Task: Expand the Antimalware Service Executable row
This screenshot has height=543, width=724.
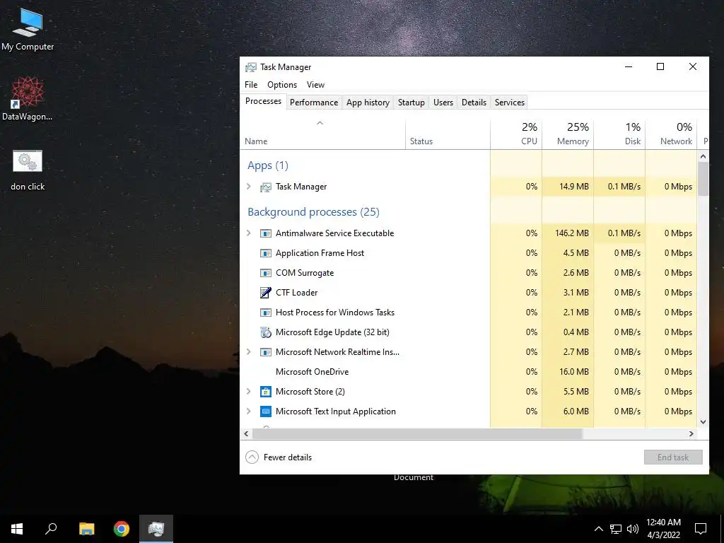Action: [x=249, y=233]
